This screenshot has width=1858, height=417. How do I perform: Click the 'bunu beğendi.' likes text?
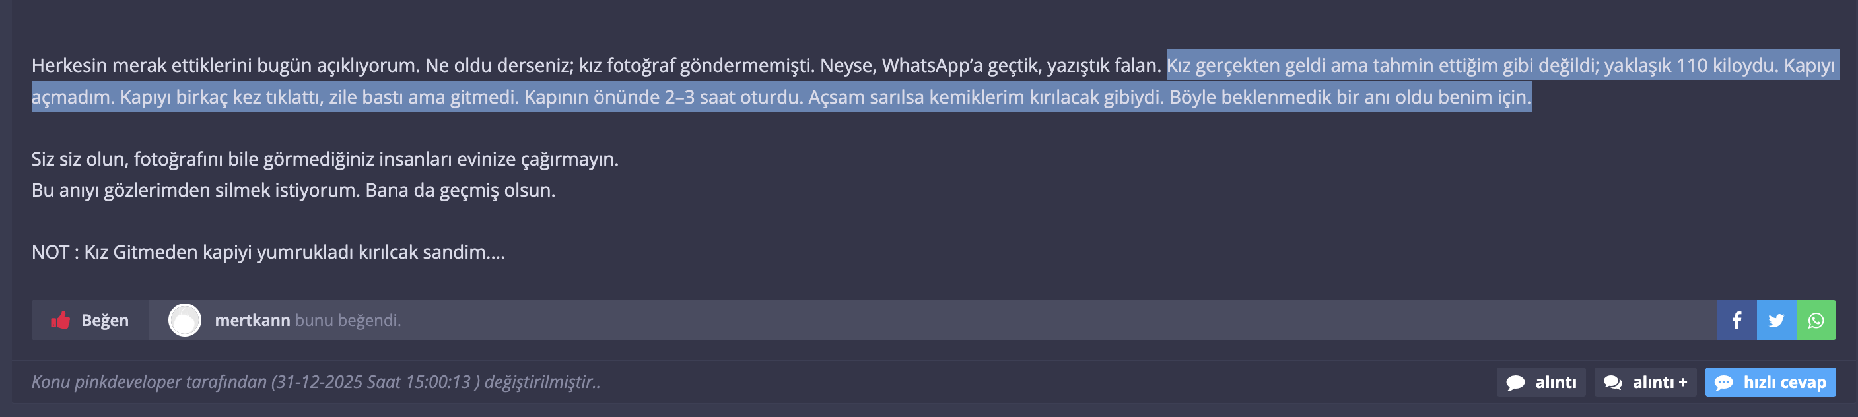click(348, 320)
